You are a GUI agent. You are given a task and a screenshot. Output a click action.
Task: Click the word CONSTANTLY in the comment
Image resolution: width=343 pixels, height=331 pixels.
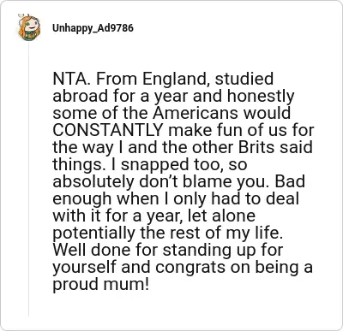click(108, 130)
